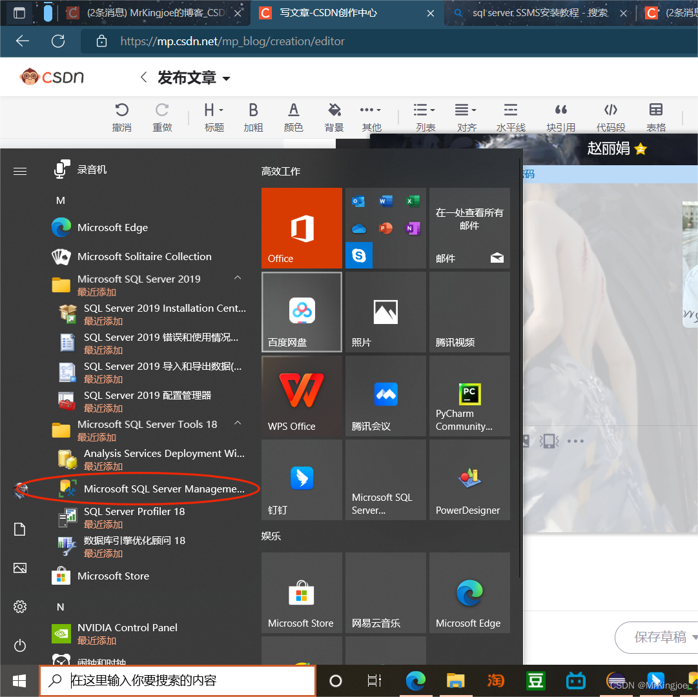This screenshot has width=698, height=697.
Task: Switch to sql server SSMS安装教程 search tab
Action: click(x=540, y=13)
